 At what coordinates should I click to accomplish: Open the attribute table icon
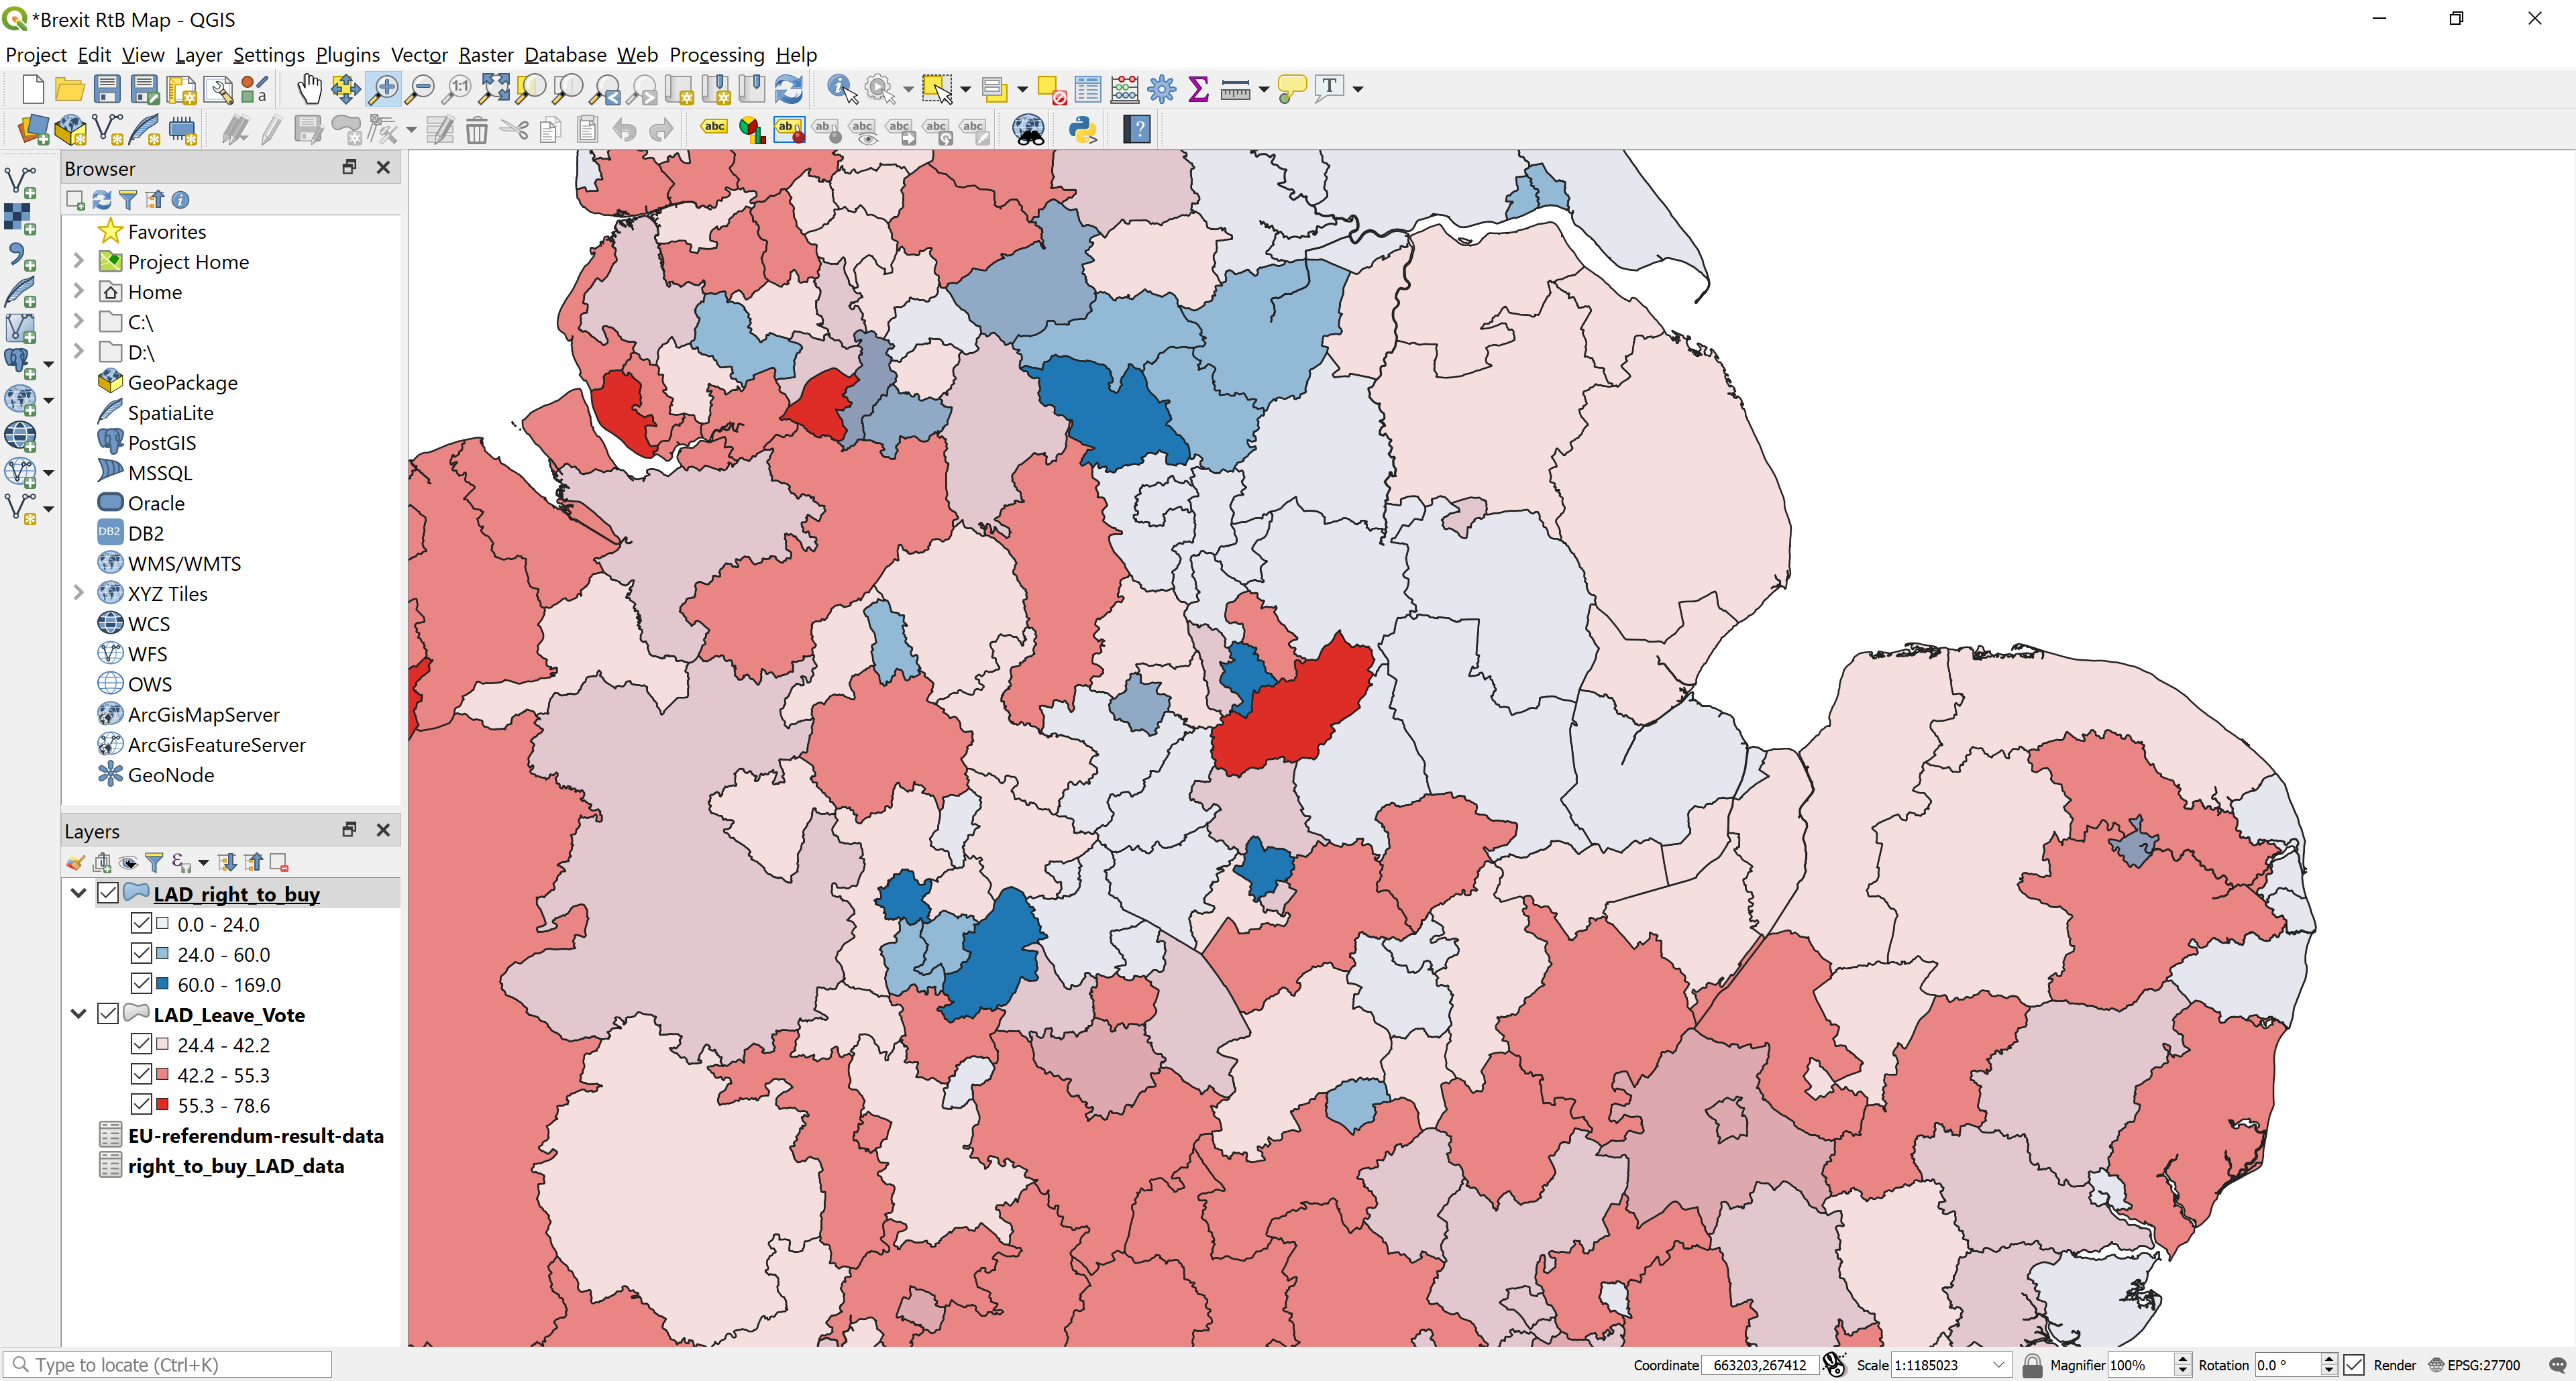coord(1087,89)
